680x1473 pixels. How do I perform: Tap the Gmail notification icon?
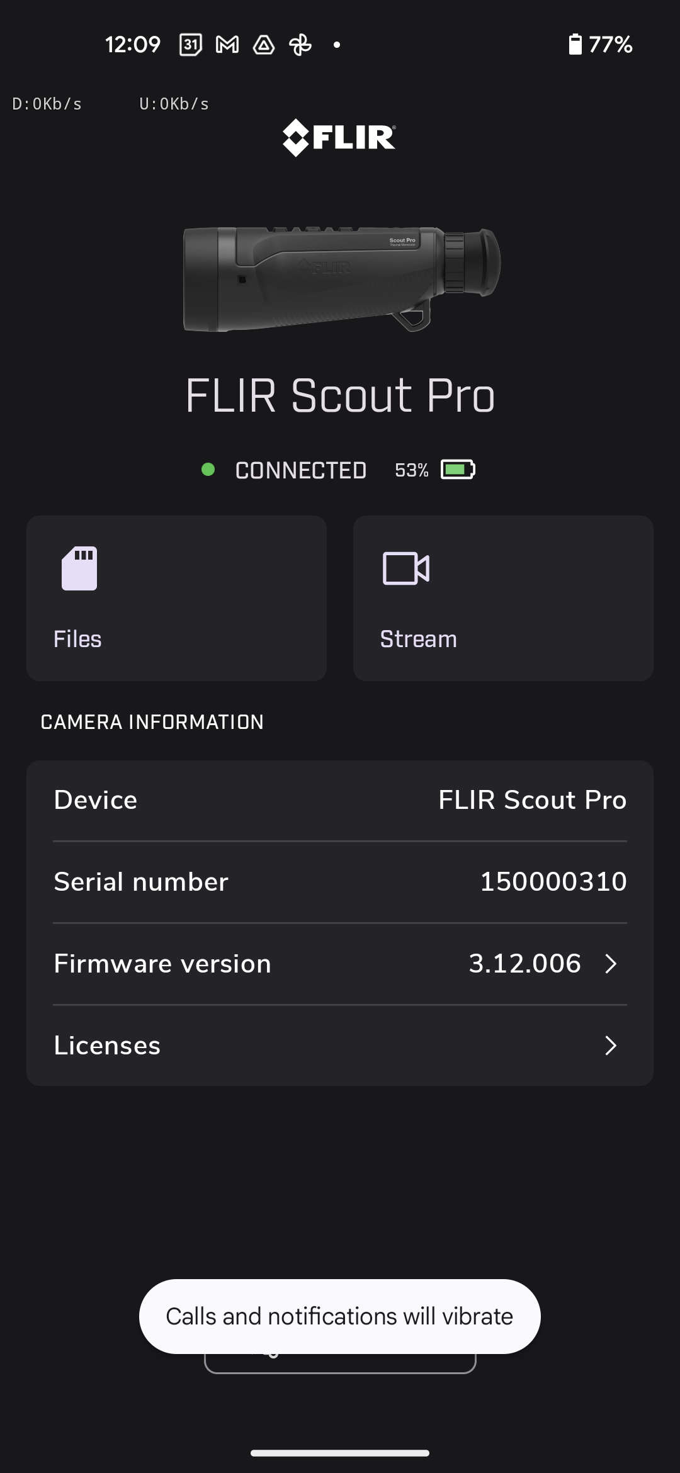(227, 45)
